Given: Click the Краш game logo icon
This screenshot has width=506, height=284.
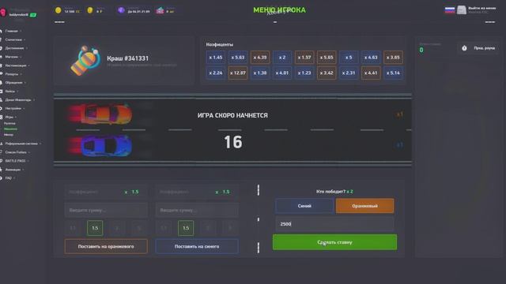Looking at the screenshot, I should click(85, 61).
